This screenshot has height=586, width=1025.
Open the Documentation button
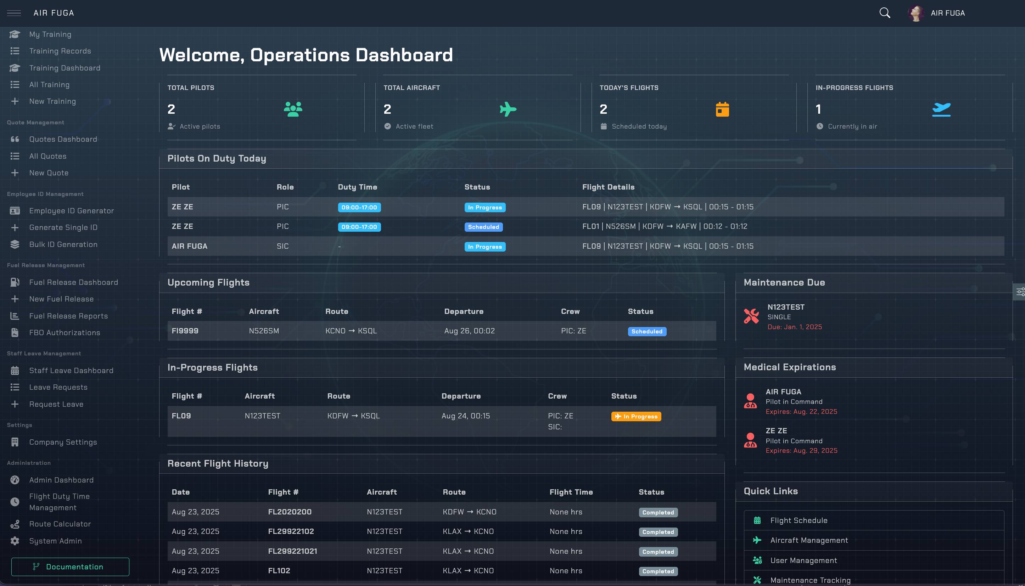[x=70, y=567]
